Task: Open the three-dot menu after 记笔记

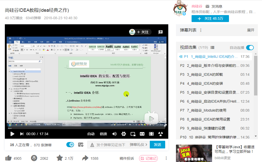Action: 166,158
